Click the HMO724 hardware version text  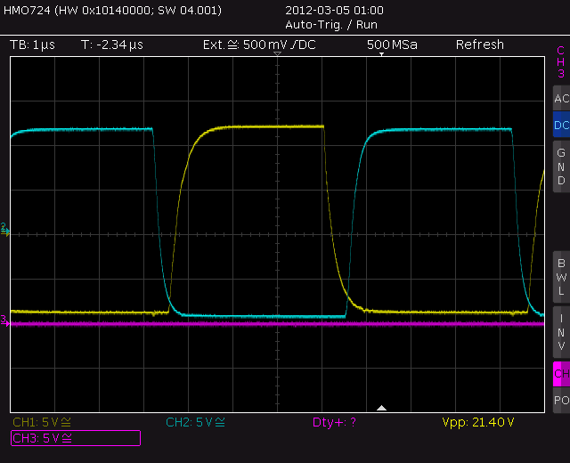click(x=112, y=10)
